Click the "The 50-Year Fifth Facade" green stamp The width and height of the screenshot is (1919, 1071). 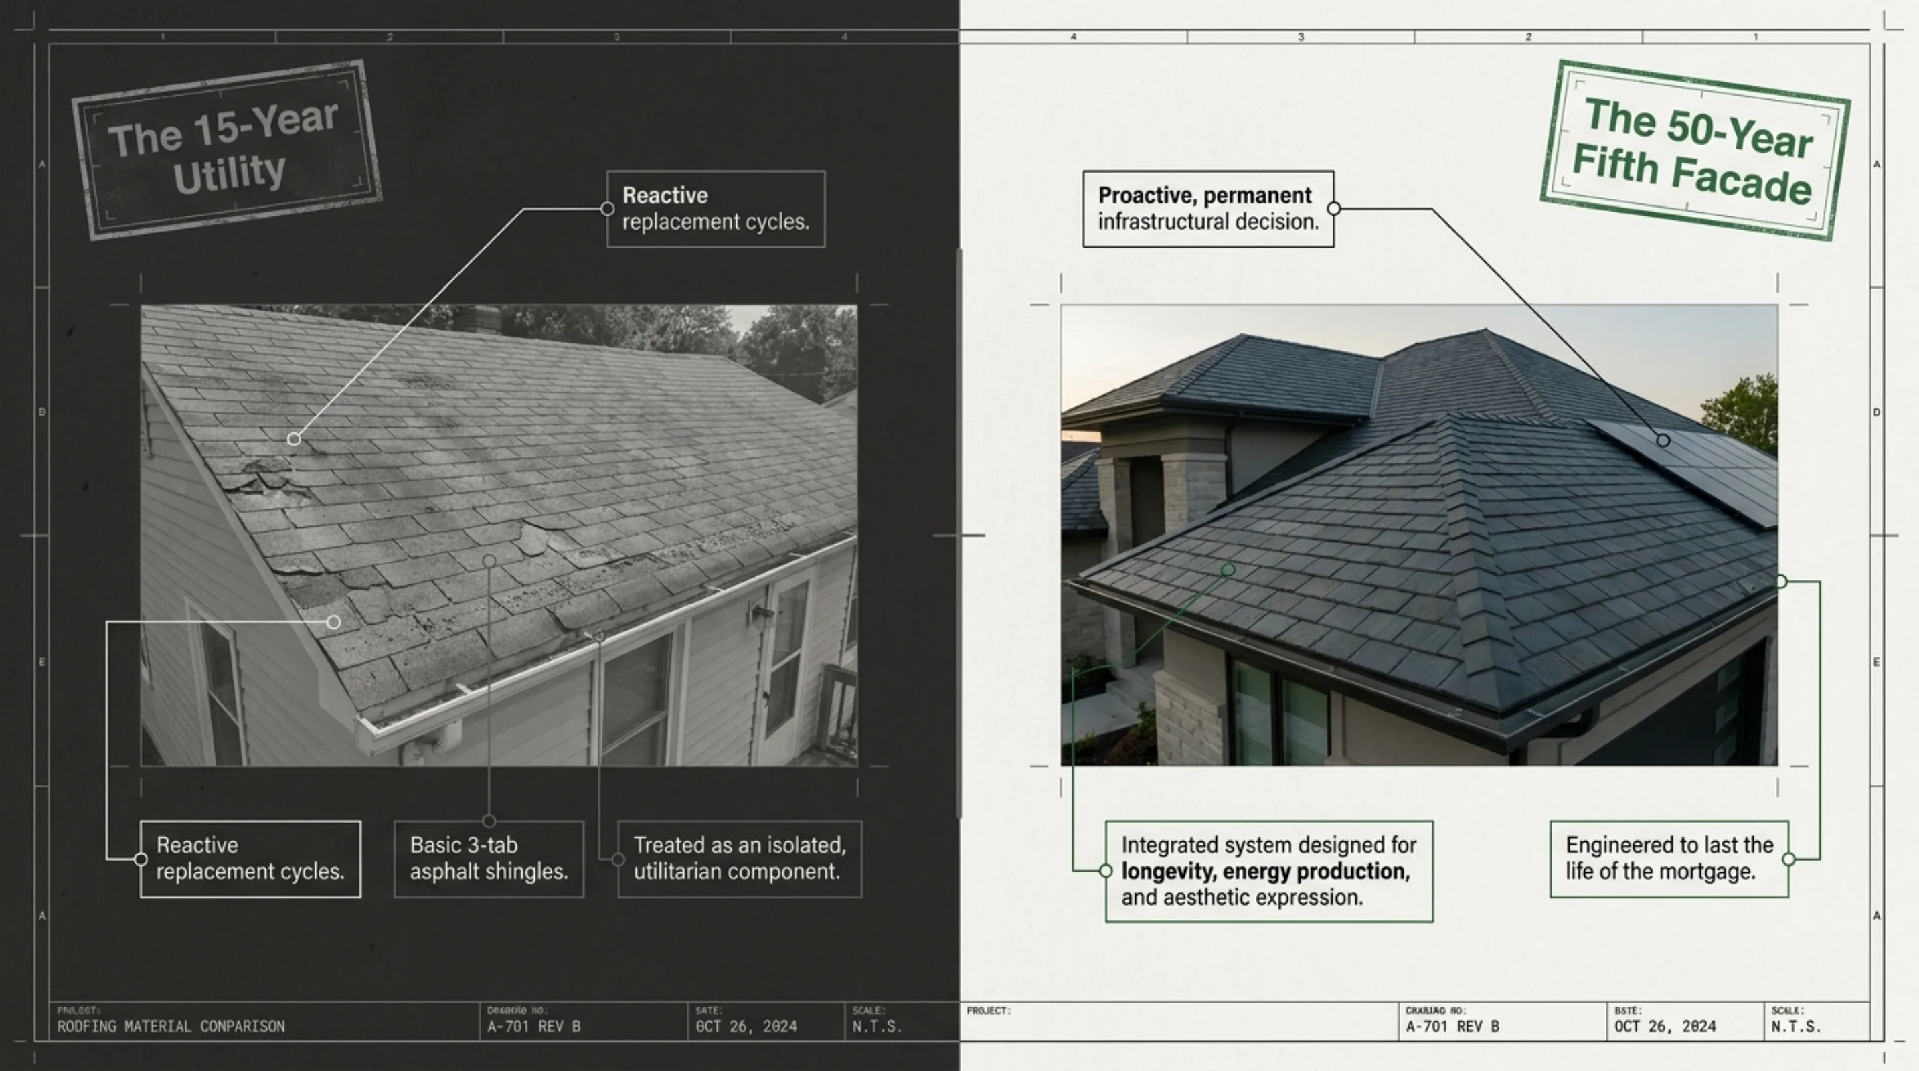1695,150
